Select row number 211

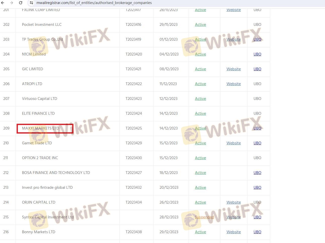(x=6, y=158)
